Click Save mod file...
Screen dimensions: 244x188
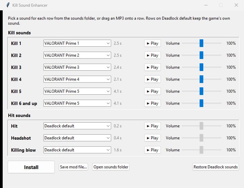(x=73, y=167)
